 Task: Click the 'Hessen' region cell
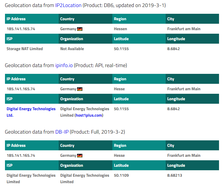121,29
